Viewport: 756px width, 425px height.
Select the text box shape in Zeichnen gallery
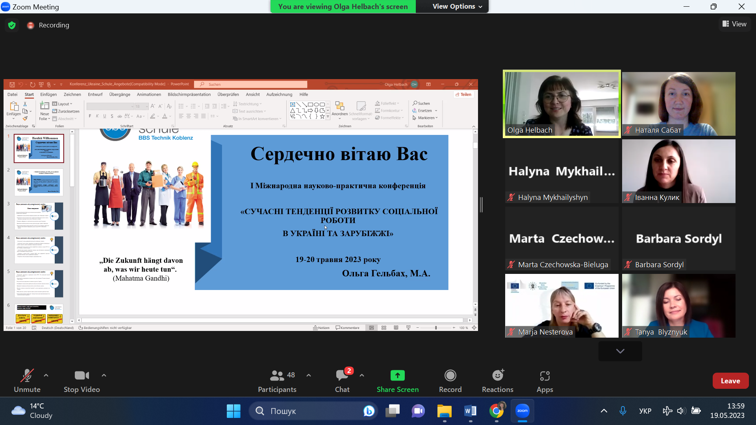(x=293, y=104)
